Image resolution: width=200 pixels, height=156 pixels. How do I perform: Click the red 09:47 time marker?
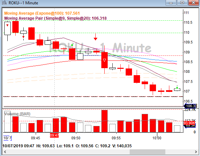tap(54, 135)
